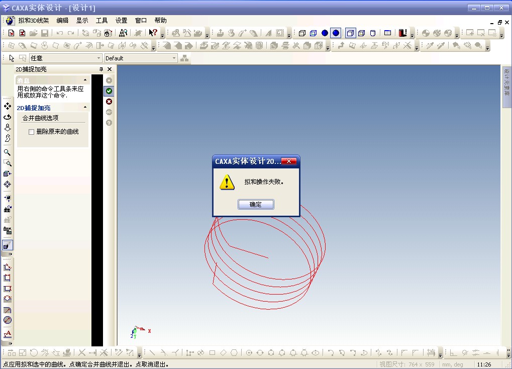Click the circle-slash icon in left toolbar
The height and width of the screenshot is (369, 512).
click(x=7, y=320)
